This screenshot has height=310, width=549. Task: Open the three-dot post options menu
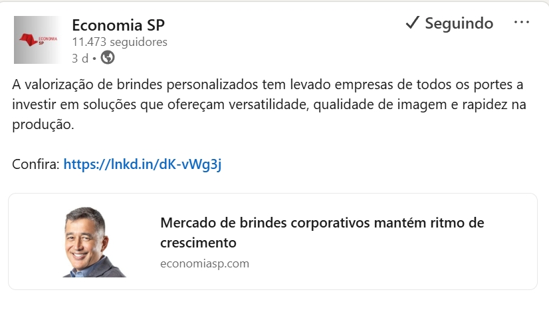(522, 23)
